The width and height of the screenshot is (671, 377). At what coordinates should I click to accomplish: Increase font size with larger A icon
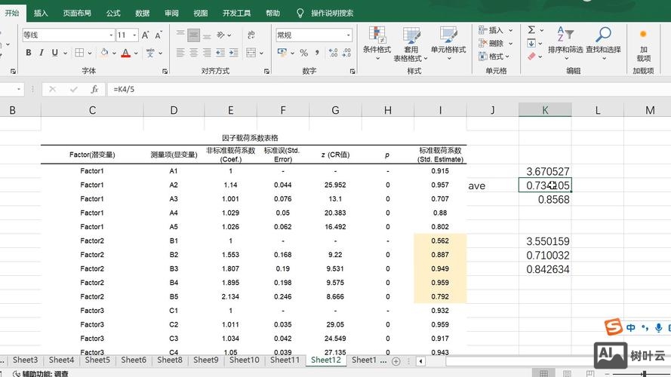145,35
